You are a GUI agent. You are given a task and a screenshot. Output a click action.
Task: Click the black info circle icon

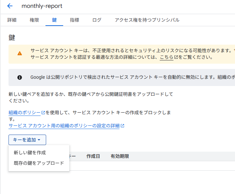20,77
